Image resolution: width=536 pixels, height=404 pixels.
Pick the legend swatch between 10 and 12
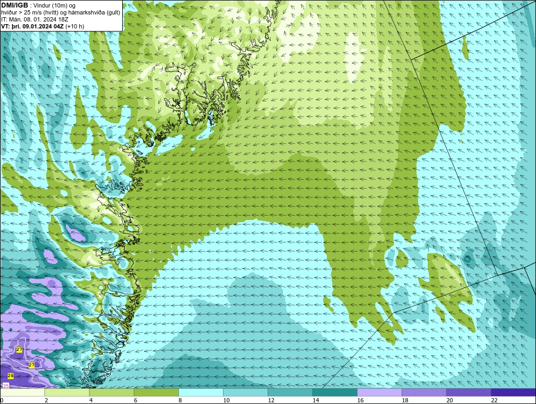(245, 392)
